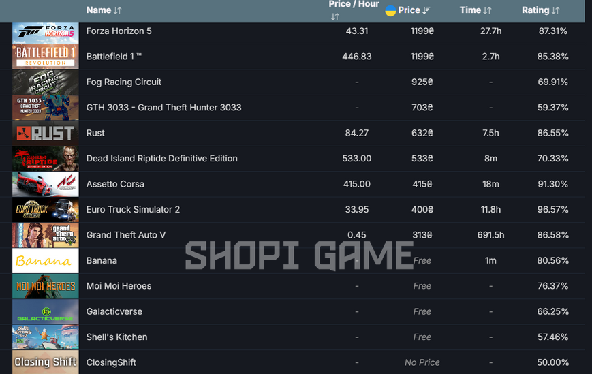Screen dimensions: 592x374
Task: Open Galacticverse cover image
Action: click(46, 312)
